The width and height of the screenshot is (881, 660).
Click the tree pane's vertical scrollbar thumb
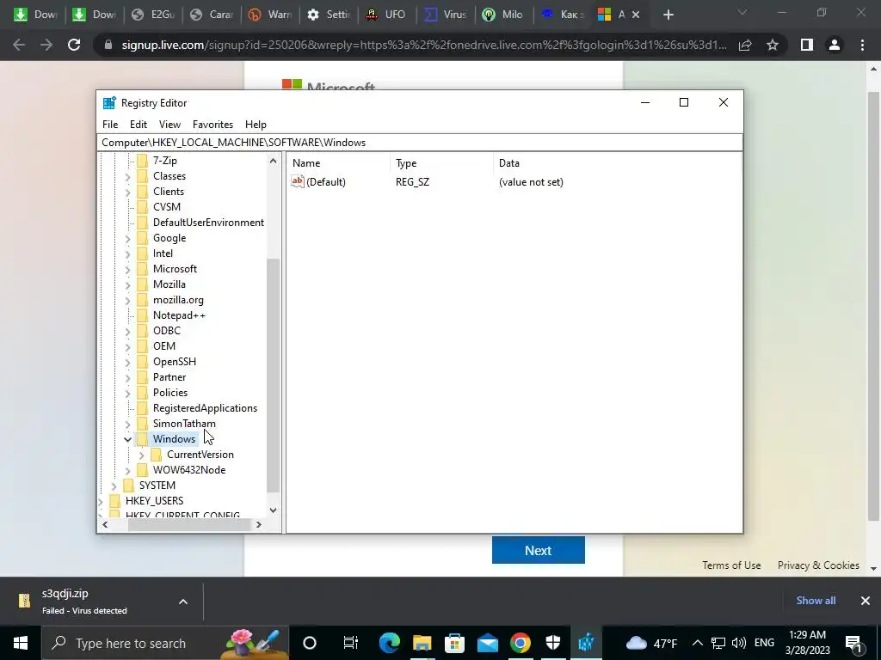273,375
